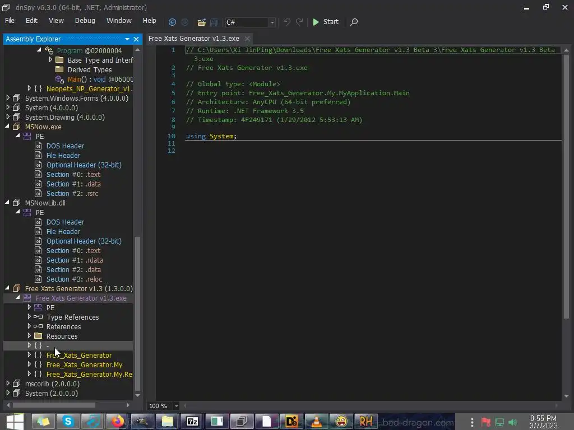Open VLC media player from taskbar
The width and height of the screenshot is (574, 430).
316,422
